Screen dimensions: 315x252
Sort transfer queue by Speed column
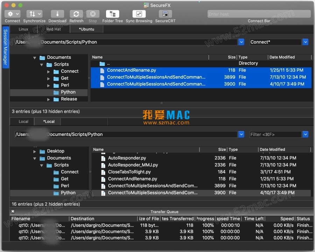pyautogui.click(x=280, y=219)
